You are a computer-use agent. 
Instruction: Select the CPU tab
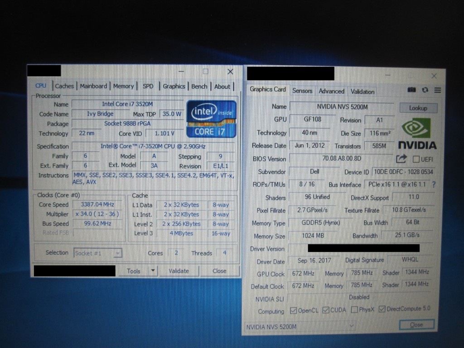[x=41, y=86]
